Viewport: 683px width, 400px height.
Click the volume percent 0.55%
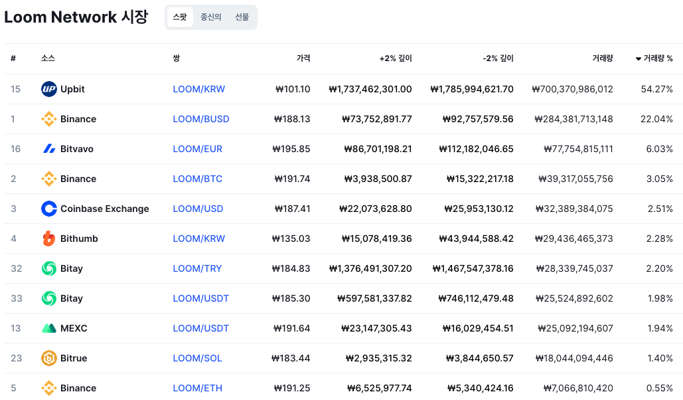coord(660,388)
